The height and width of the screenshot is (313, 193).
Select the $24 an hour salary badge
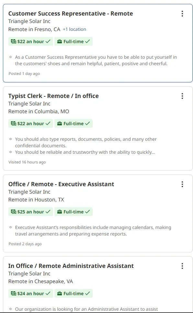(31, 294)
